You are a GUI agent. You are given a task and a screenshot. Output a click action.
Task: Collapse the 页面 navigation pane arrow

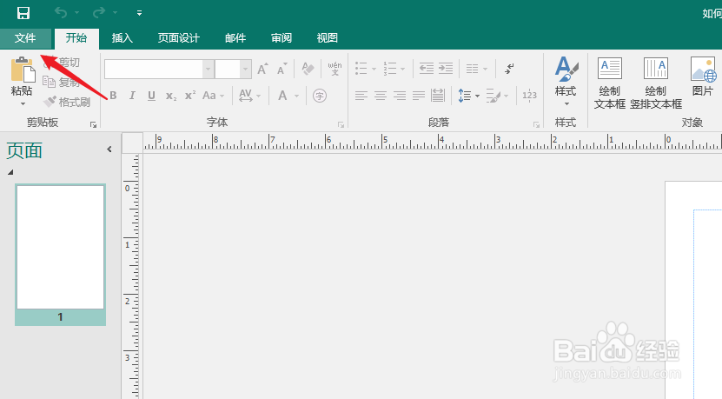pyautogui.click(x=109, y=150)
